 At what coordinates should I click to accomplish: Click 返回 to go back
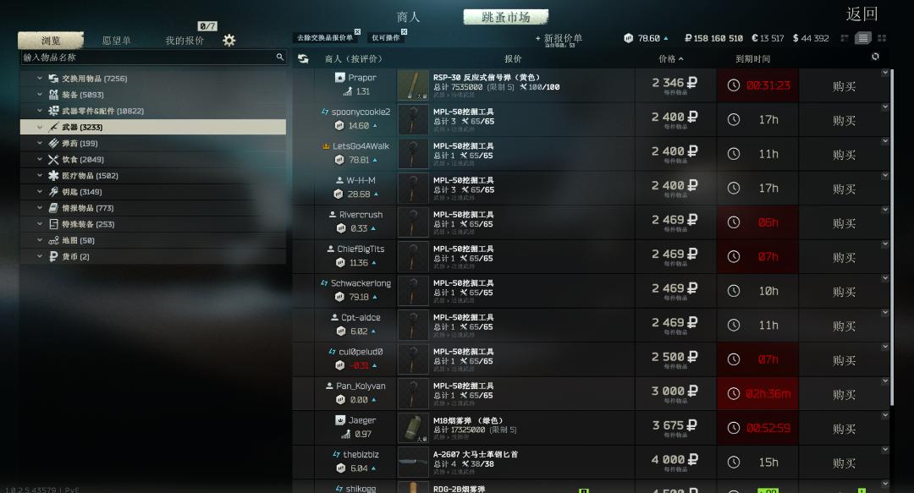(x=862, y=14)
